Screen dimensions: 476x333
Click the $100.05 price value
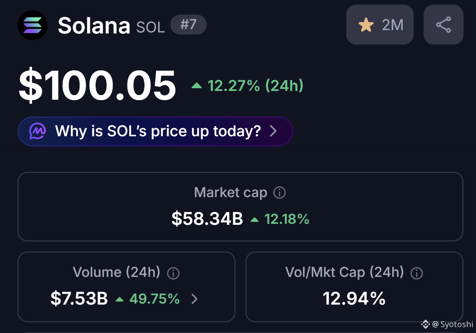97,85
